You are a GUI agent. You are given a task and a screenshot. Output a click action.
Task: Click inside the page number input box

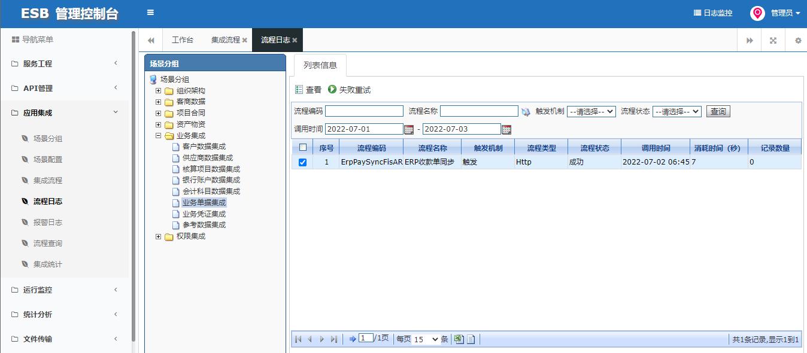point(367,339)
